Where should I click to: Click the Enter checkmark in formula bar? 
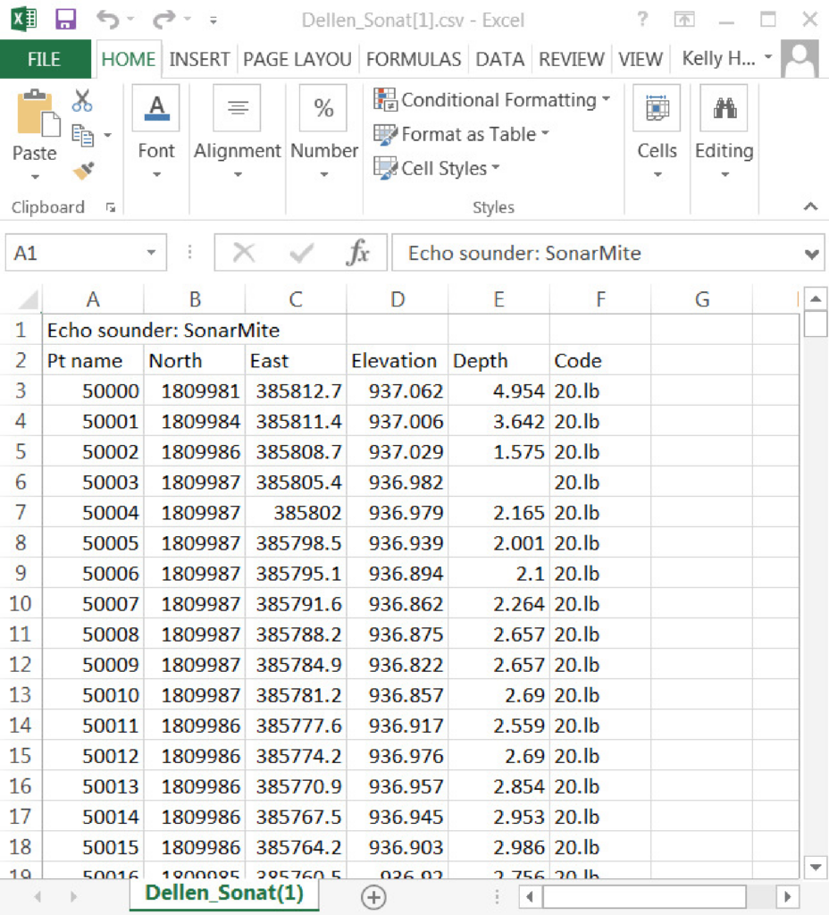[x=302, y=253]
